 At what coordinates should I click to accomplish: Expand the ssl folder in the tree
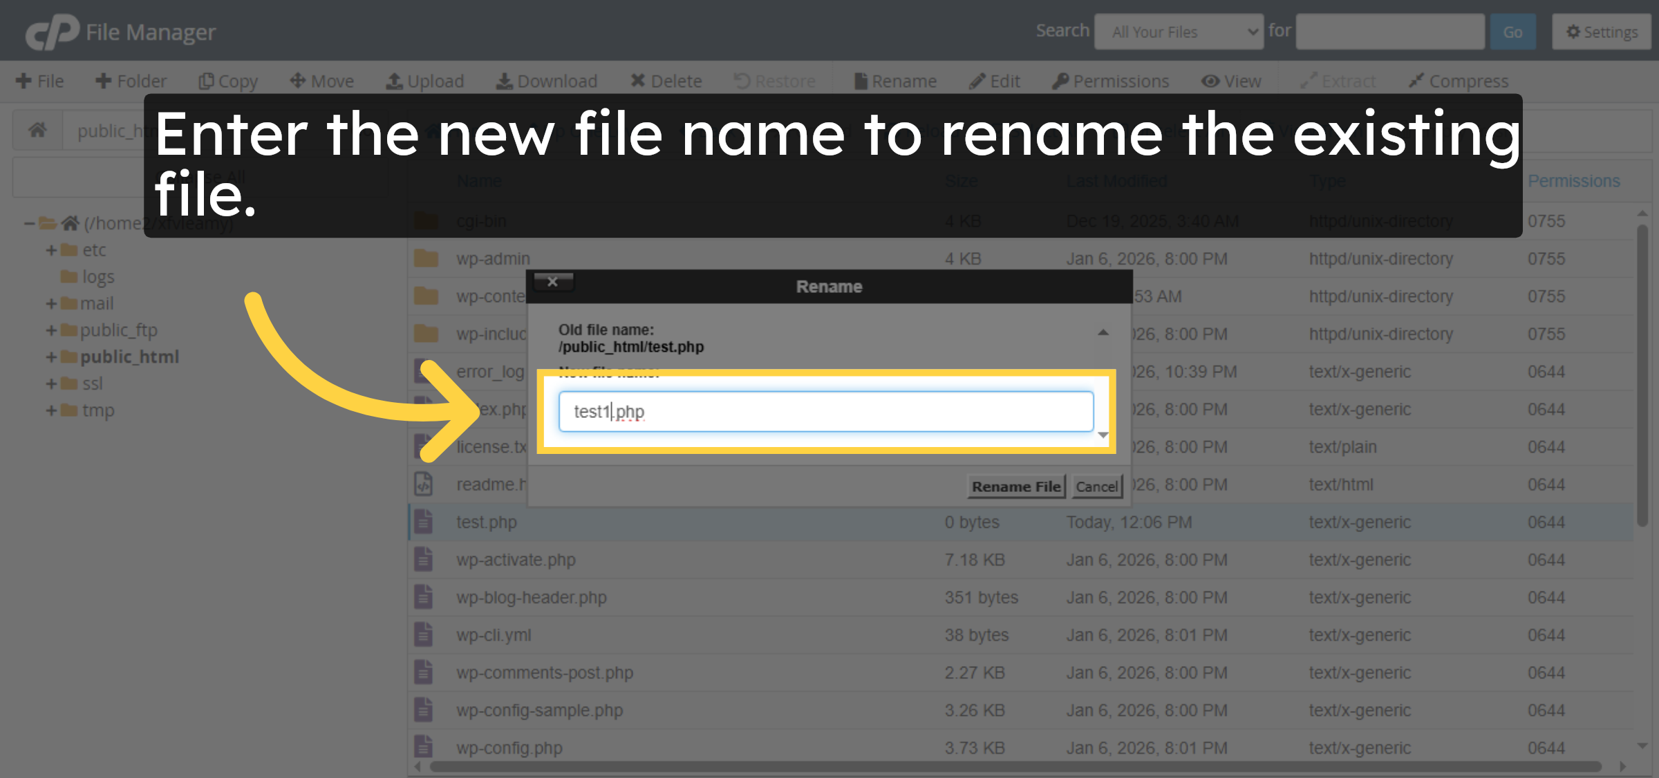[x=51, y=383]
